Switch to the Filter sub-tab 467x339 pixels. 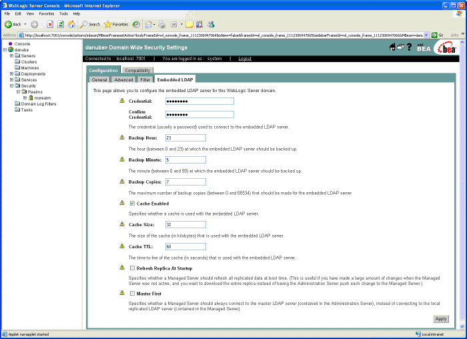(x=145, y=80)
